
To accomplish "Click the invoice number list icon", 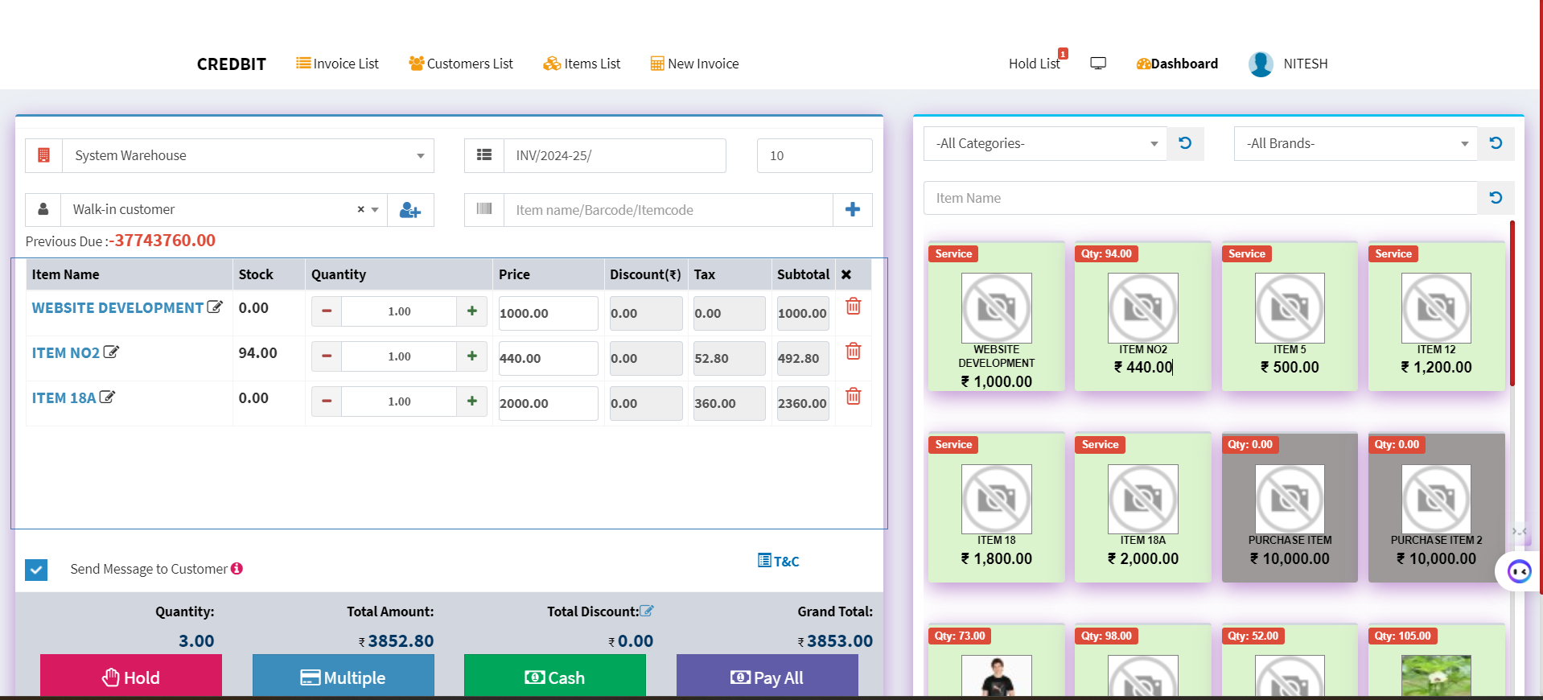I will (484, 155).
